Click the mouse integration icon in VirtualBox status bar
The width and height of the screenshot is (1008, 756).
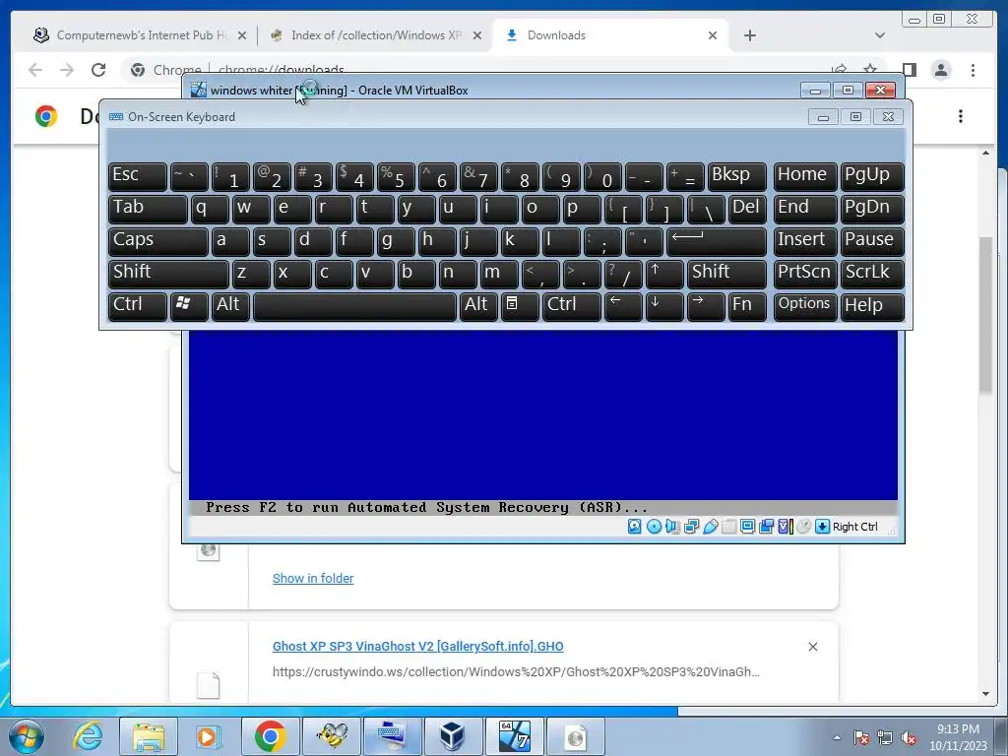803,527
